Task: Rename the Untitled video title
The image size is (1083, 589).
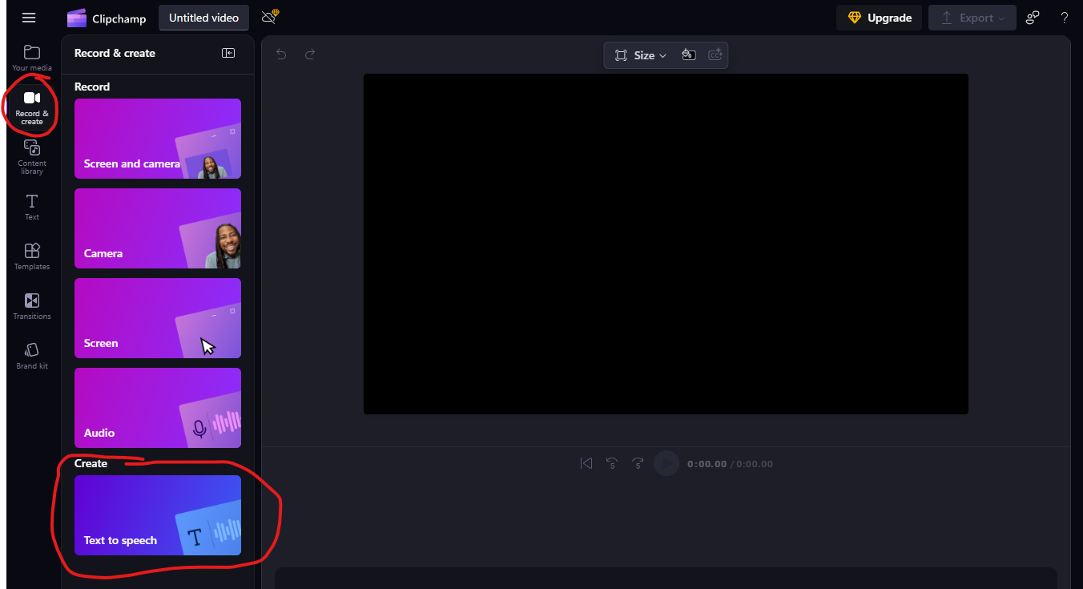Action: click(x=203, y=18)
